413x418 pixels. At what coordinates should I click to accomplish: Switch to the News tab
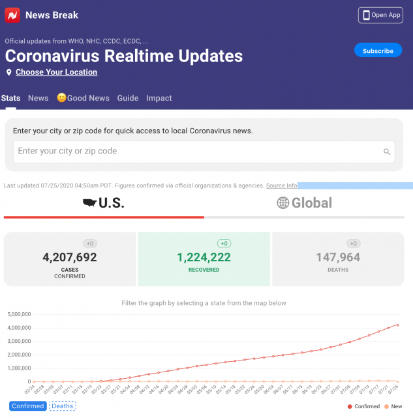38,98
